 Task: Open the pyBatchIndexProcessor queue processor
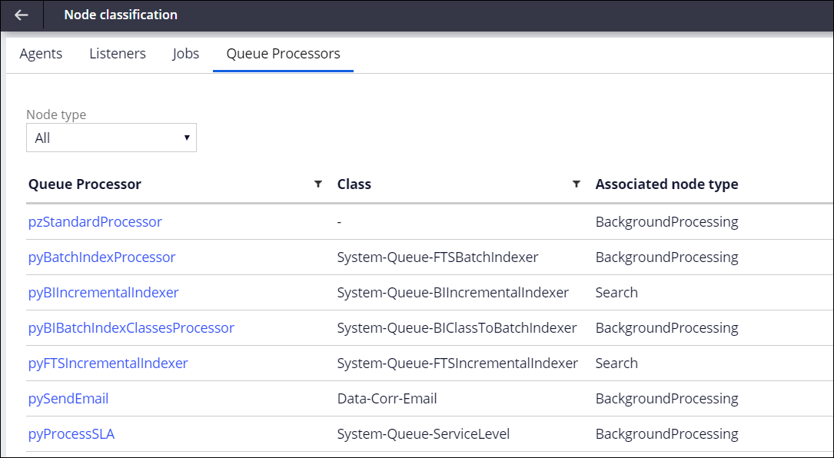point(102,257)
